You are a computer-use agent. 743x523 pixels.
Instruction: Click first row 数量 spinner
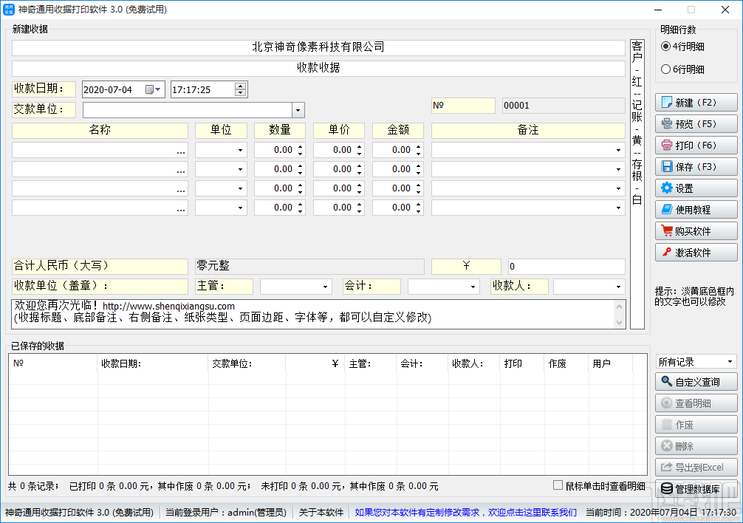300,150
